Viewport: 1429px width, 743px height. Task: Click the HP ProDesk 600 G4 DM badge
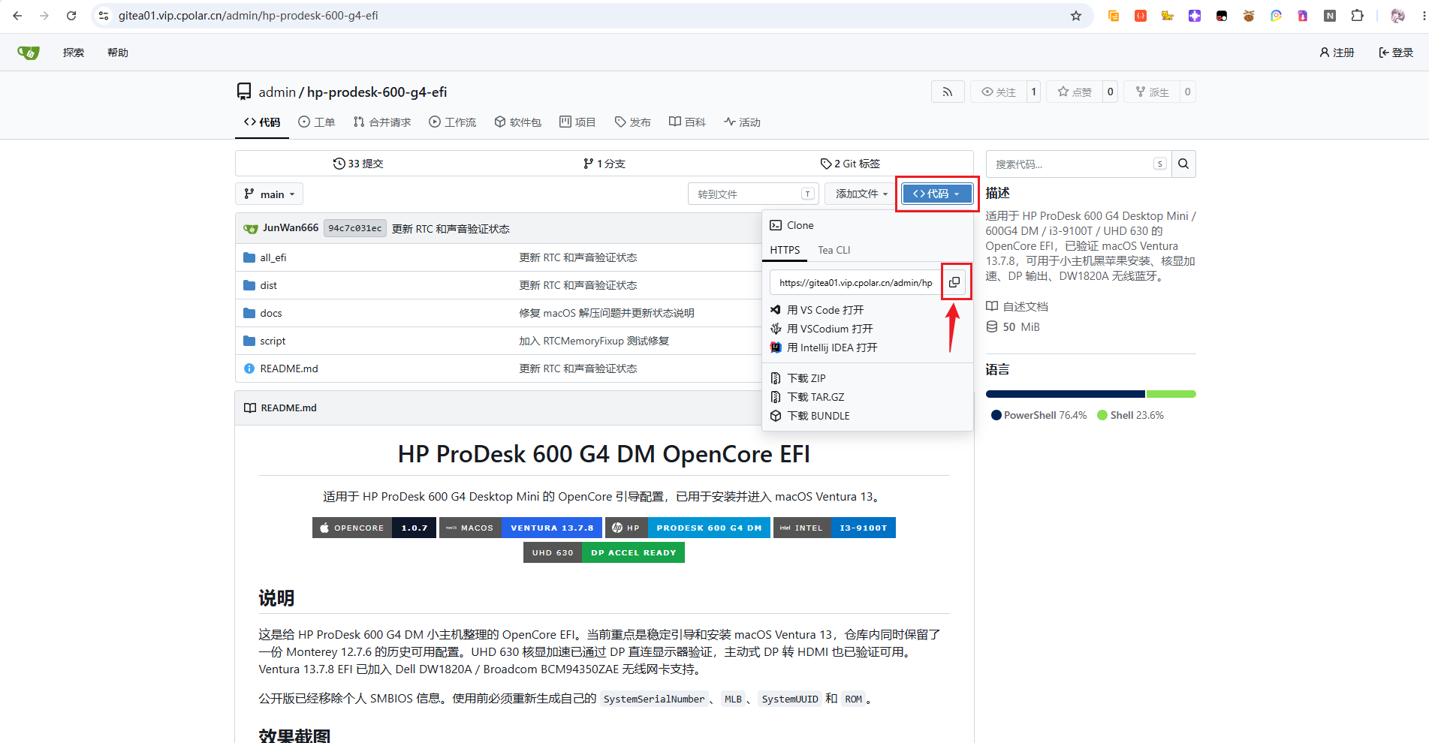coord(688,528)
